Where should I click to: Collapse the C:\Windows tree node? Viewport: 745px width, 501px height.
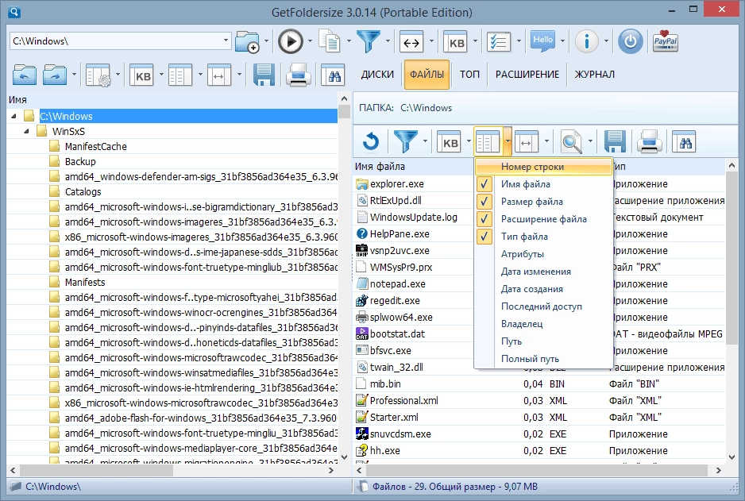click(x=14, y=116)
